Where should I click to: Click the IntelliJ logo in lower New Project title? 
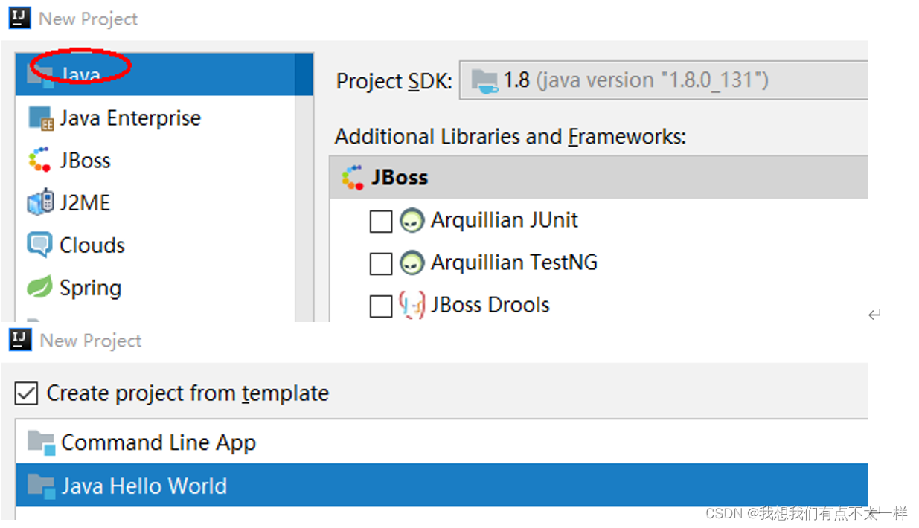tap(20, 341)
